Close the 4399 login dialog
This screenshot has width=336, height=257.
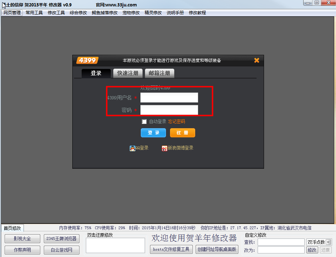pos(257,61)
